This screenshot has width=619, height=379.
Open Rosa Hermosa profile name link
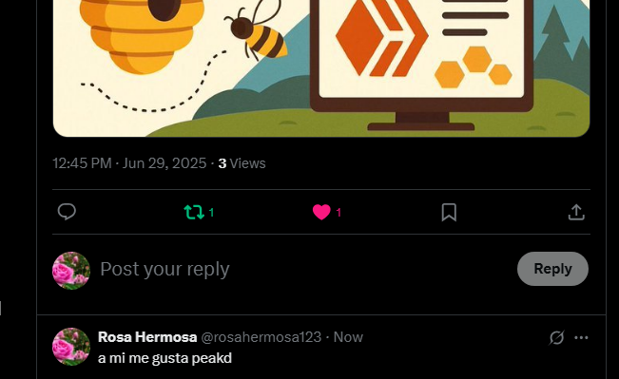[147, 337]
